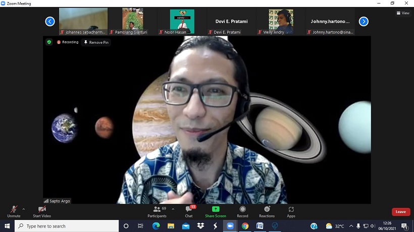Open the Apps panel

(x=291, y=209)
